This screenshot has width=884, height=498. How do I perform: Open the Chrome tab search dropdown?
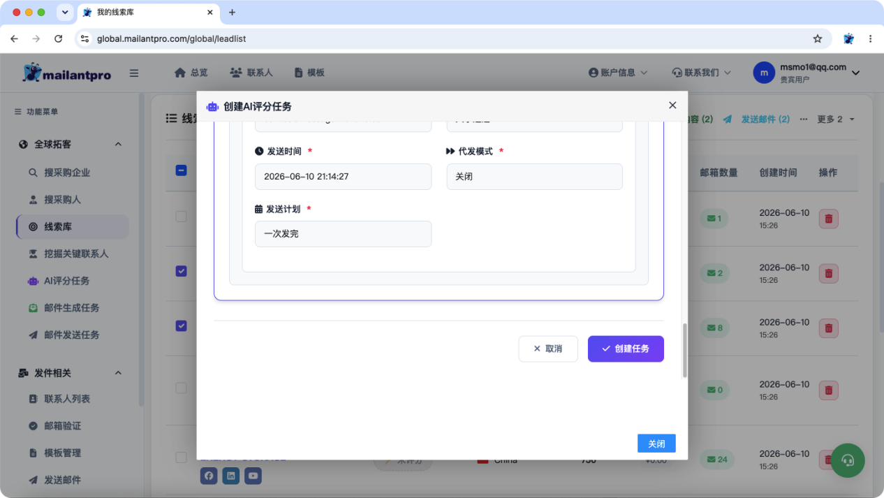65,13
